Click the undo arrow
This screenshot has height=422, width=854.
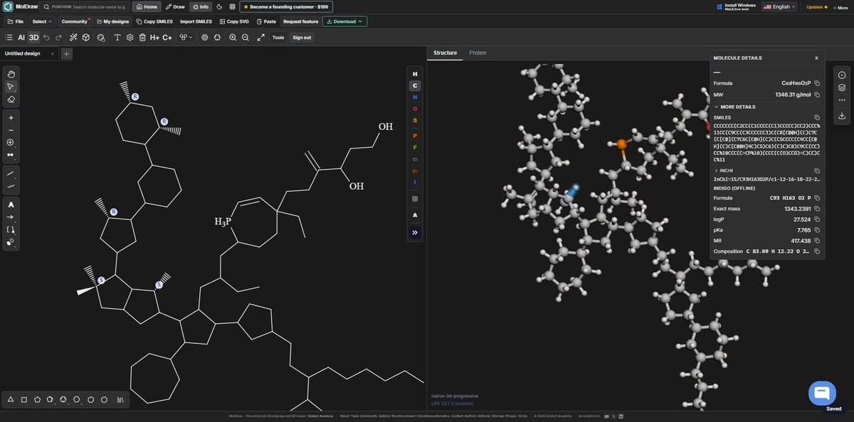(x=47, y=38)
